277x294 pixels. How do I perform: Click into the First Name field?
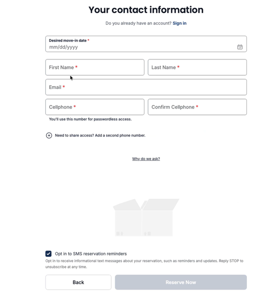95,67
